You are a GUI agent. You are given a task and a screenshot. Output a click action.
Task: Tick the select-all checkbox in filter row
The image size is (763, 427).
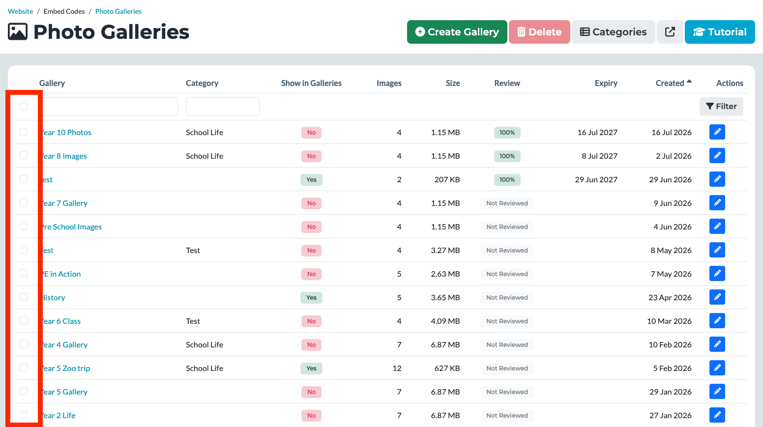24,106
